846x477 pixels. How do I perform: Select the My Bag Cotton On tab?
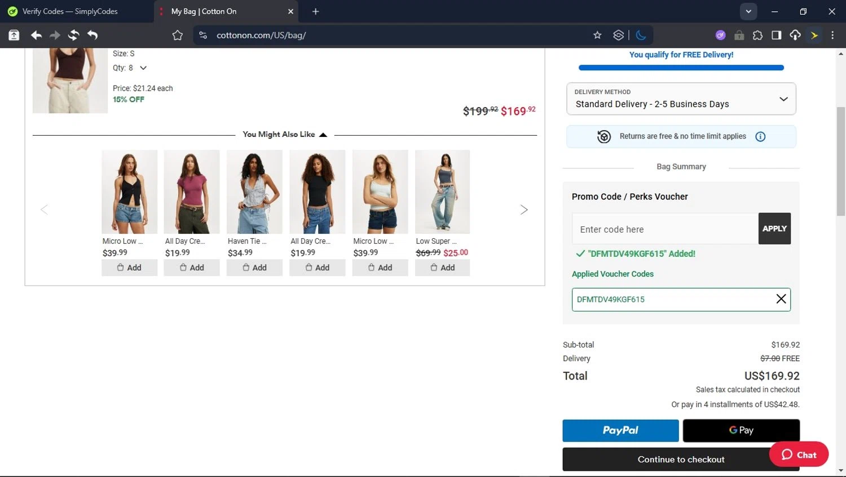coord(226,11)
